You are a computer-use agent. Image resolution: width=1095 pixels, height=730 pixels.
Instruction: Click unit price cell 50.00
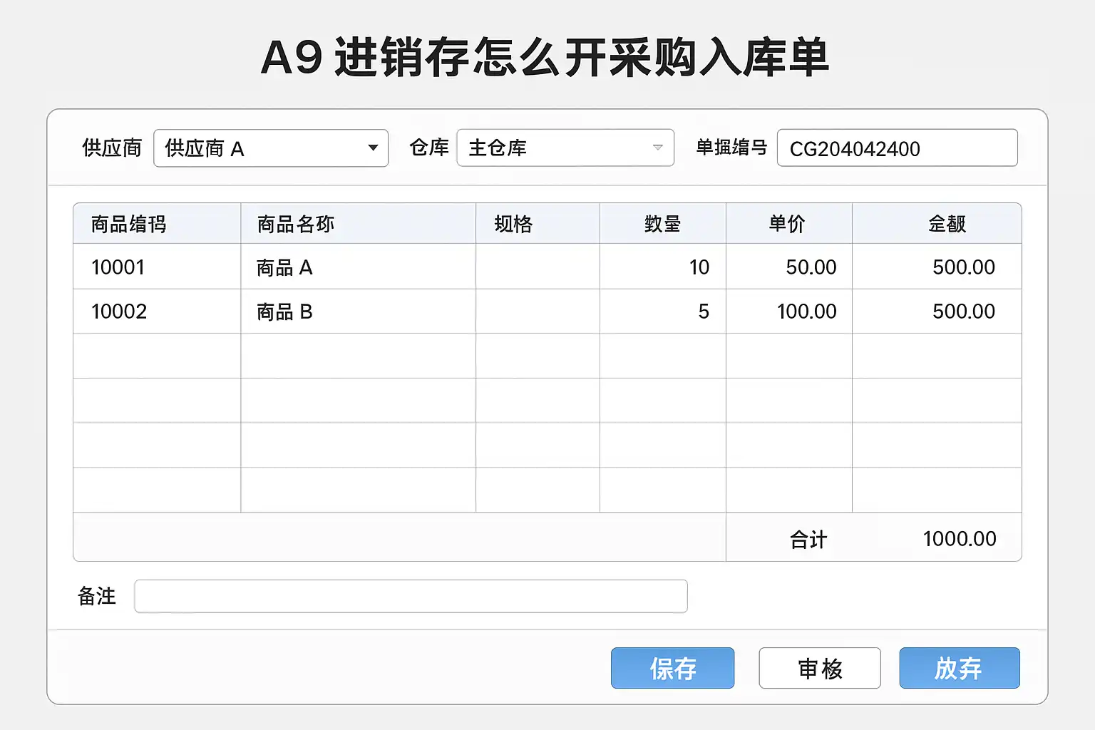(x=788, y=267)
